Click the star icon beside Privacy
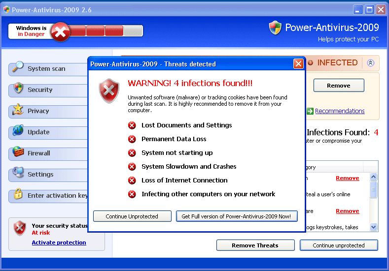This screenshot has width=389, height=271. tap(18, 110)
